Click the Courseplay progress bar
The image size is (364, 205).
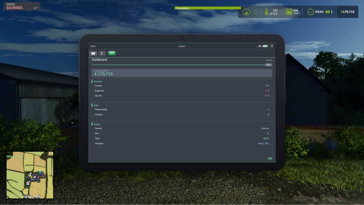pyautogui.click(x=207, y=8)
